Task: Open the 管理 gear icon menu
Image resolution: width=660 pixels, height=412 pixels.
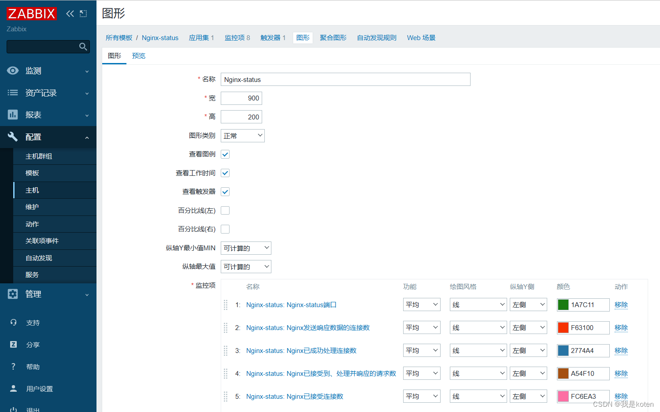Action: (x=13, y=294)
